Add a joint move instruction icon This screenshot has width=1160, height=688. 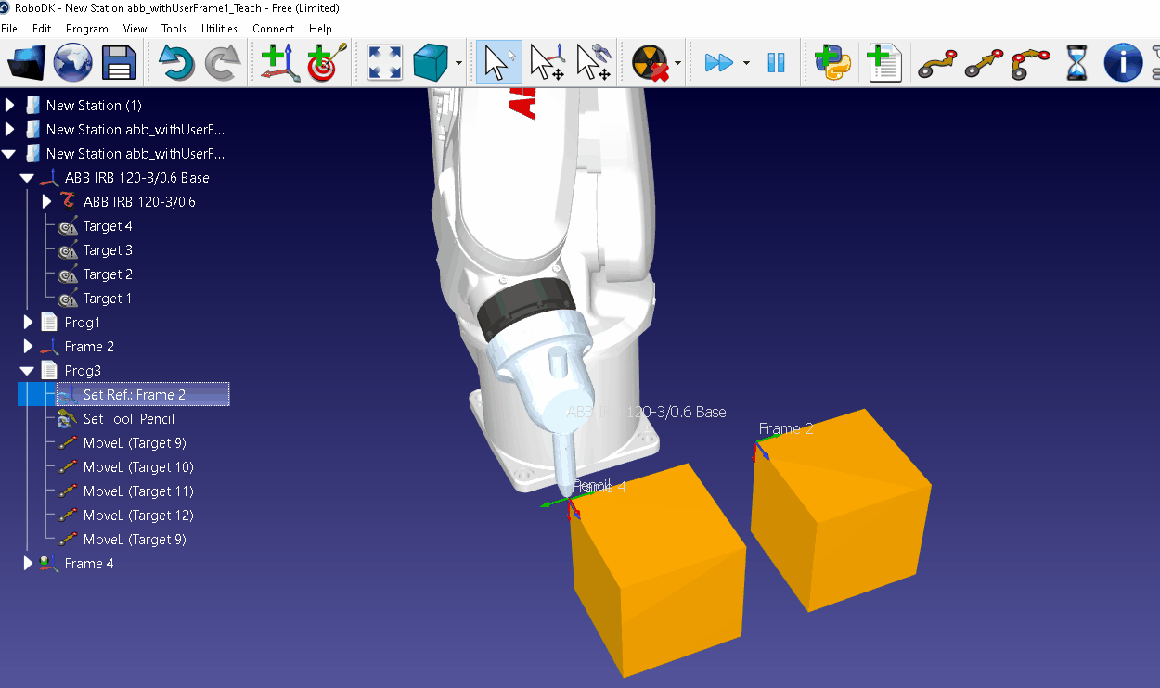936,63
